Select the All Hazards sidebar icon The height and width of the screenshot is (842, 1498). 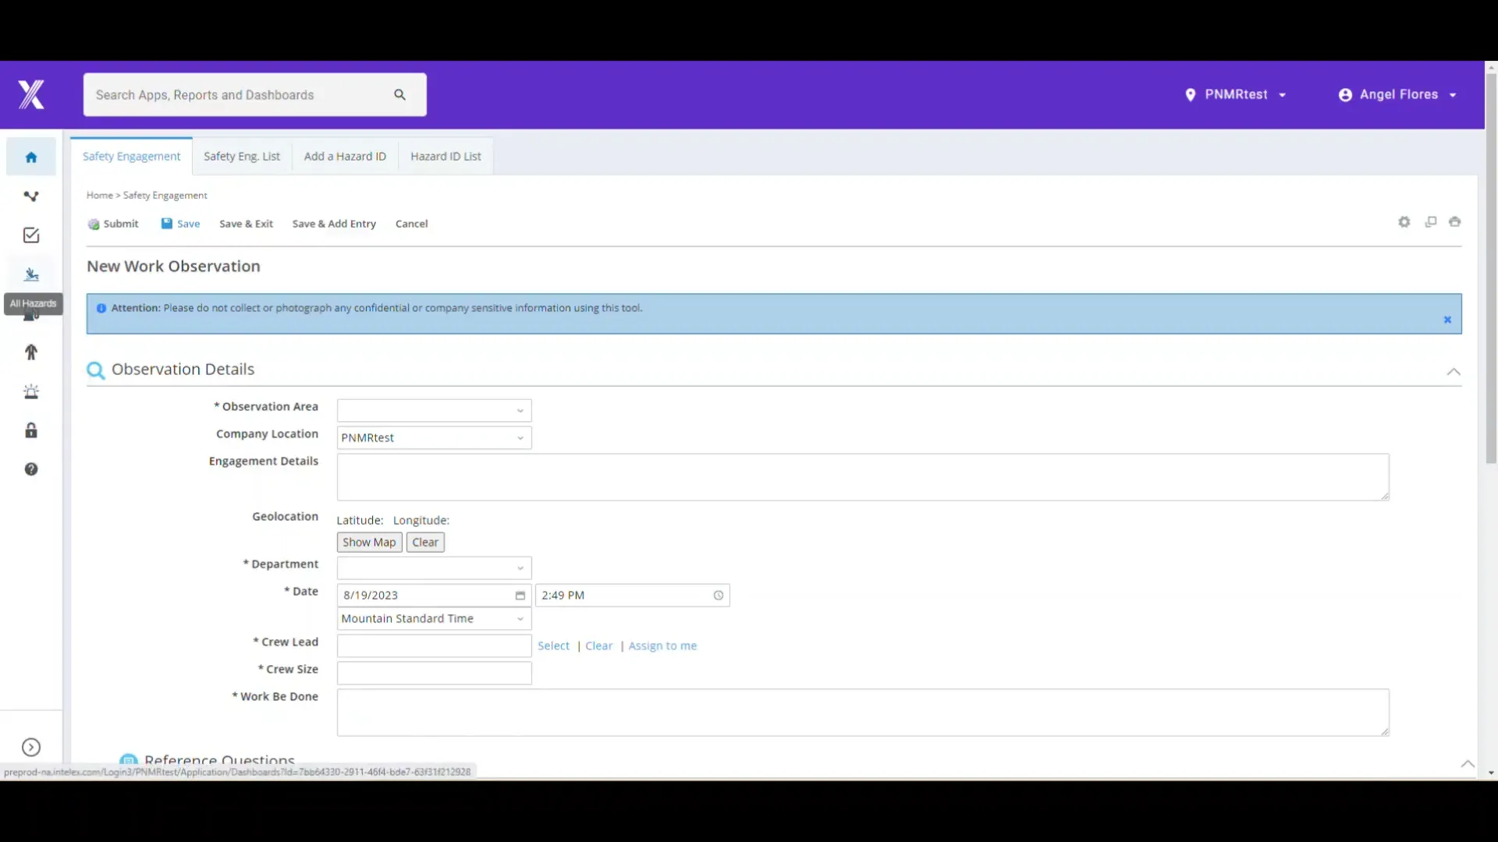point(31,274)
